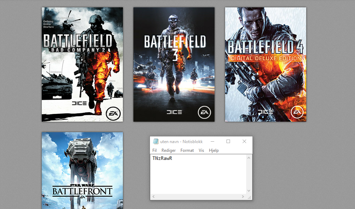The width and height of the screenshot is (355, 209).
Task: Click the vertical scrollbar up arrow in Notisblokk
Action: click(x=249, y=158)
